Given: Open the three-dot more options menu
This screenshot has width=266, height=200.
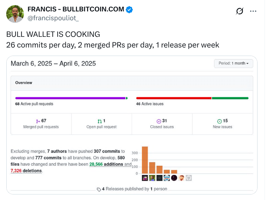Looking at the screenshot, I should (253, 11).
